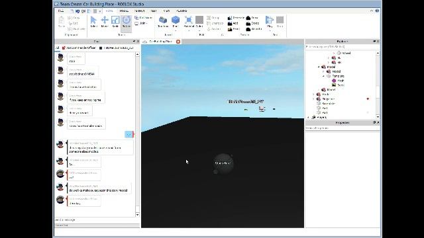Screen dimensions: 424x238
Task: Pin the Explorer panel
Action: pos(374,41)
